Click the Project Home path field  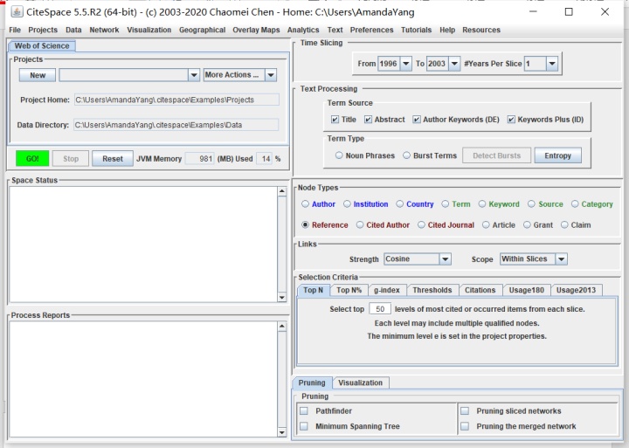(176, 100)
